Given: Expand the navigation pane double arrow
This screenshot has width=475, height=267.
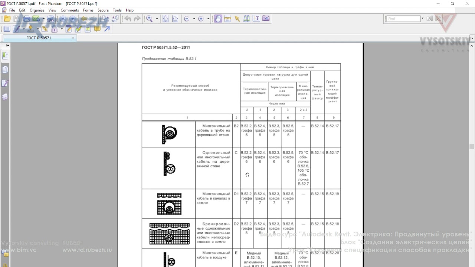Looking at the screenshot, I should [x=7, y=45].
